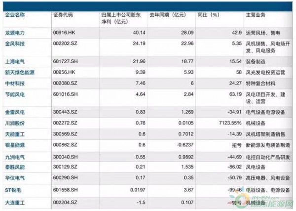
Task: Select the ST锐电 company name cell
Action: (x=13, y=190)
